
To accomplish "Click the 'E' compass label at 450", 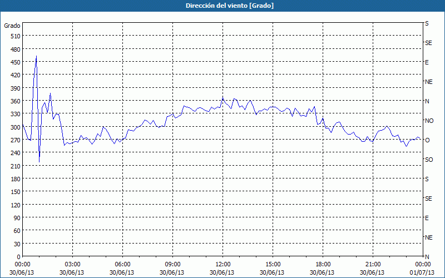I will (427, 62).
